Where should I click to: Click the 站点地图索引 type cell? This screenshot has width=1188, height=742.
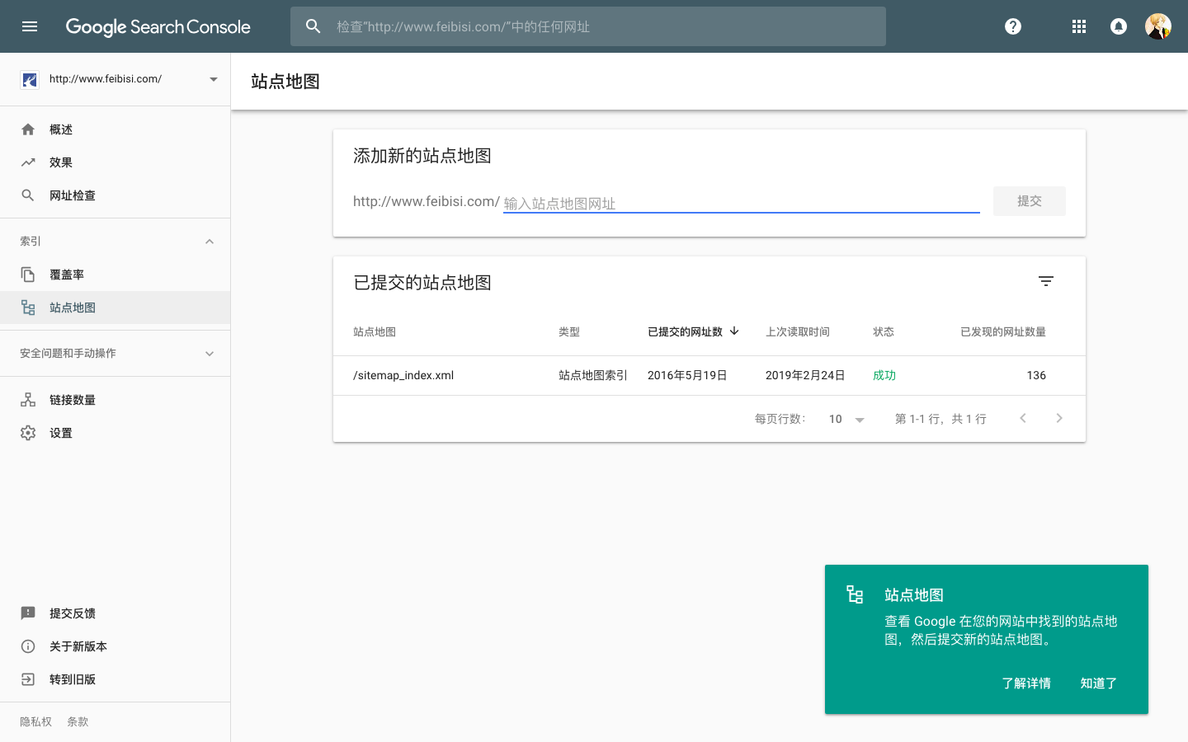pos(593,375)
